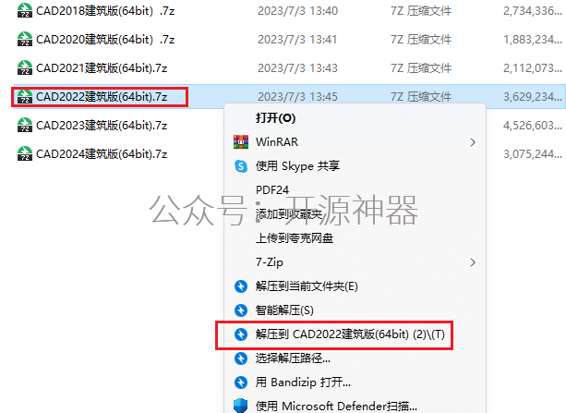Select 添加到收藏夹 menu entry
This screenshot has width=566, height=413.
click(289, 214)
